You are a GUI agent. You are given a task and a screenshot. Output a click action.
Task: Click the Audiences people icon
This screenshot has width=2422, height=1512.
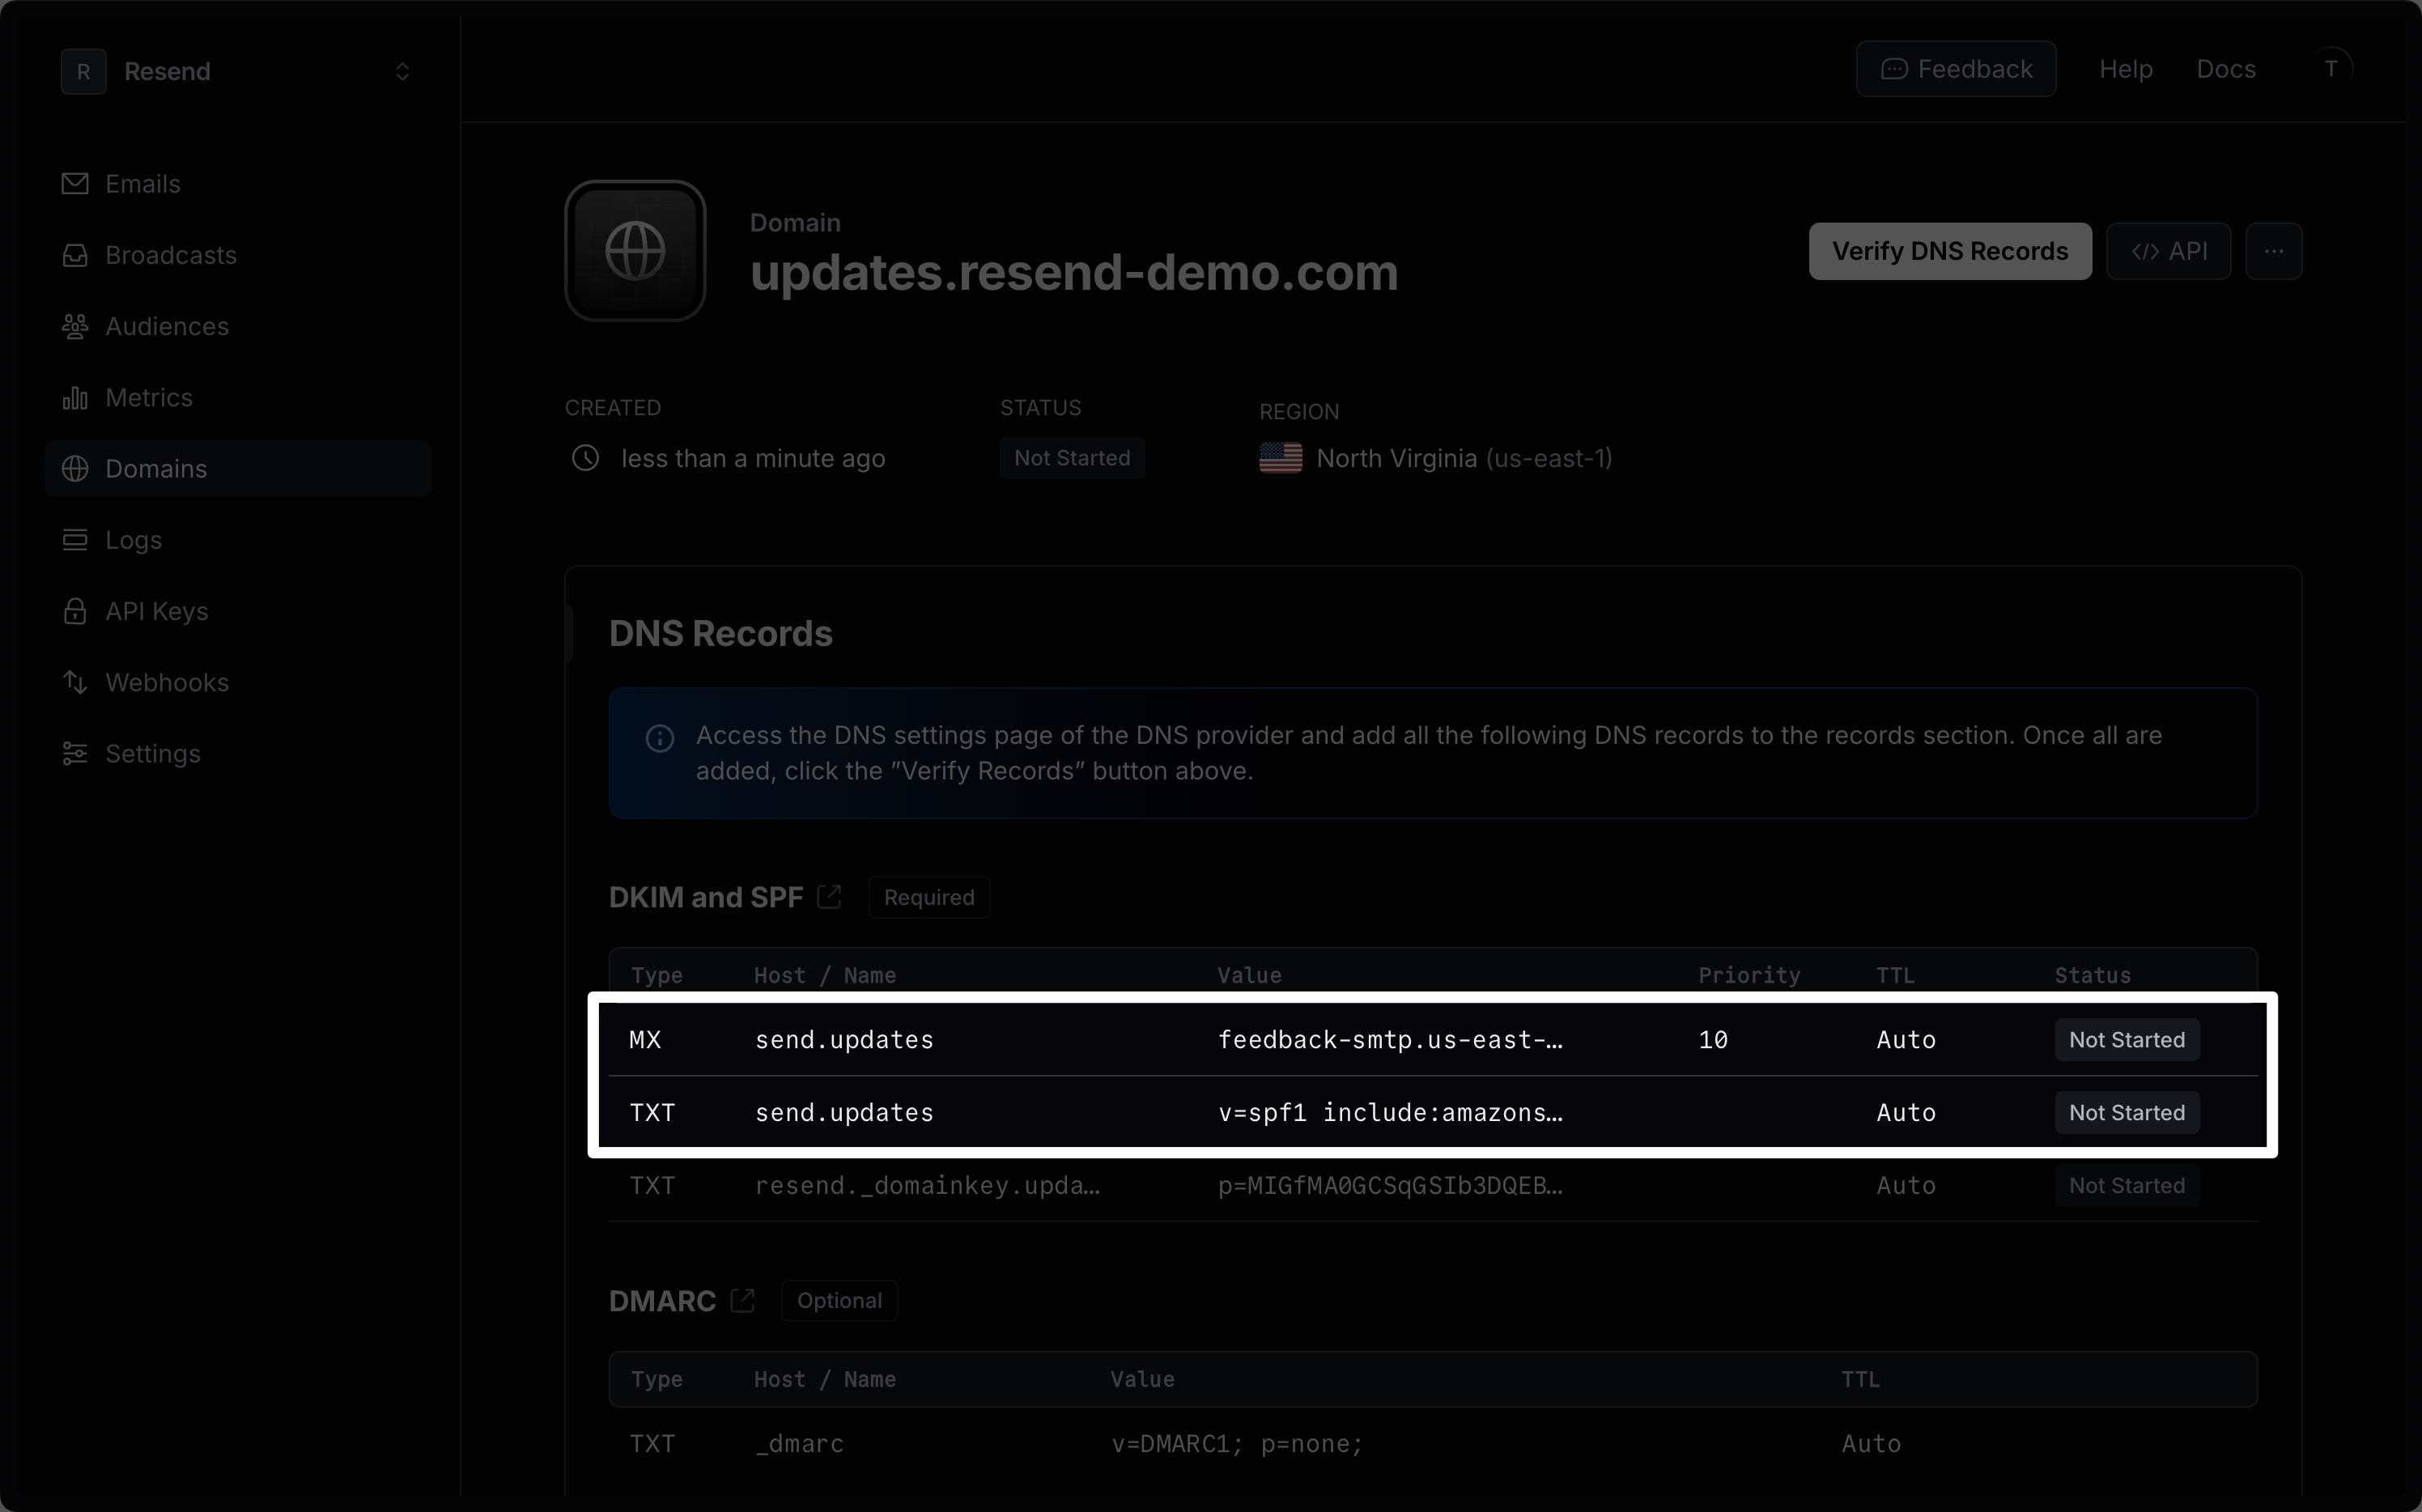tap(75, 326)
